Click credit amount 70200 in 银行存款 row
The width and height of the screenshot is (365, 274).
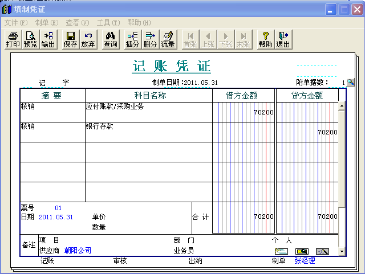[x=327, y=132]
